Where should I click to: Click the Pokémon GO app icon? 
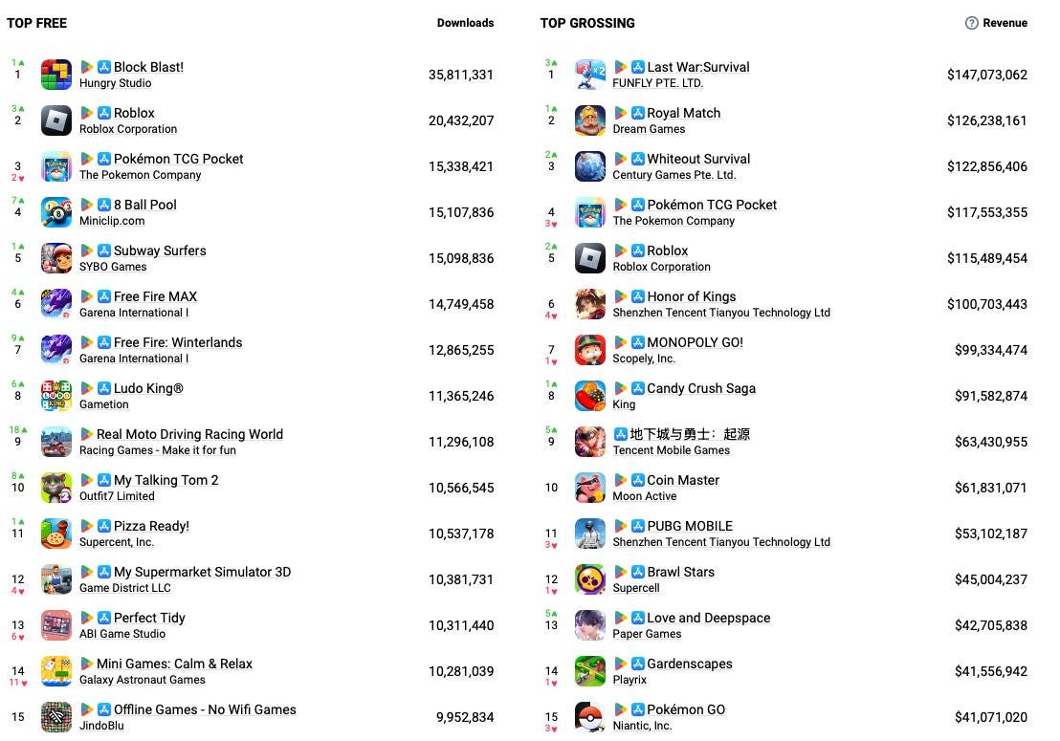point(590,717)
